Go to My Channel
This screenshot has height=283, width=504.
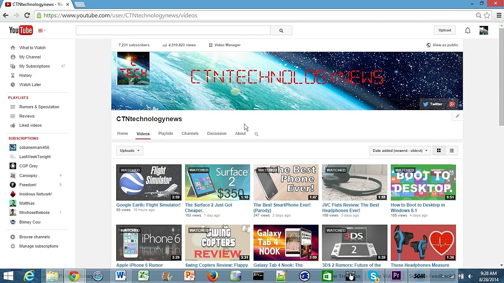coord(30,57)
